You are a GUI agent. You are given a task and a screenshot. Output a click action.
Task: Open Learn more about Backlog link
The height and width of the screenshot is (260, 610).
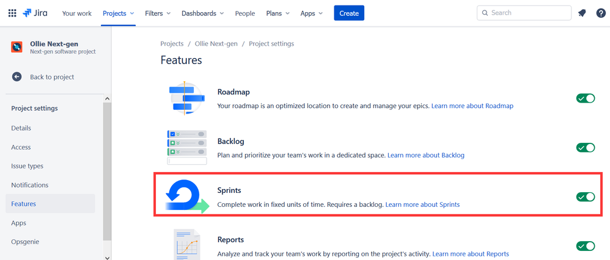(426, 155)
